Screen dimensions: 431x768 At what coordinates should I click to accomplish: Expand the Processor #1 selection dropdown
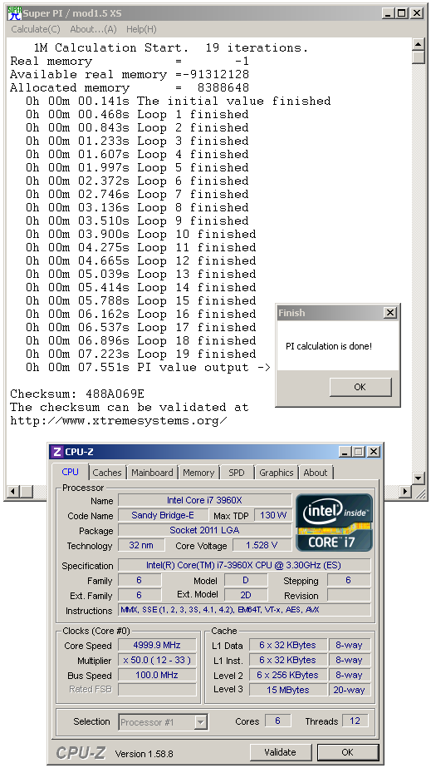(200, 722)
